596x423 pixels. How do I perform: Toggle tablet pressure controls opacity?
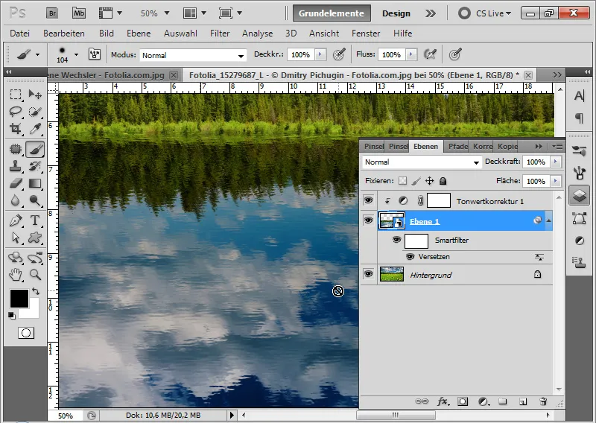[339, 54]
